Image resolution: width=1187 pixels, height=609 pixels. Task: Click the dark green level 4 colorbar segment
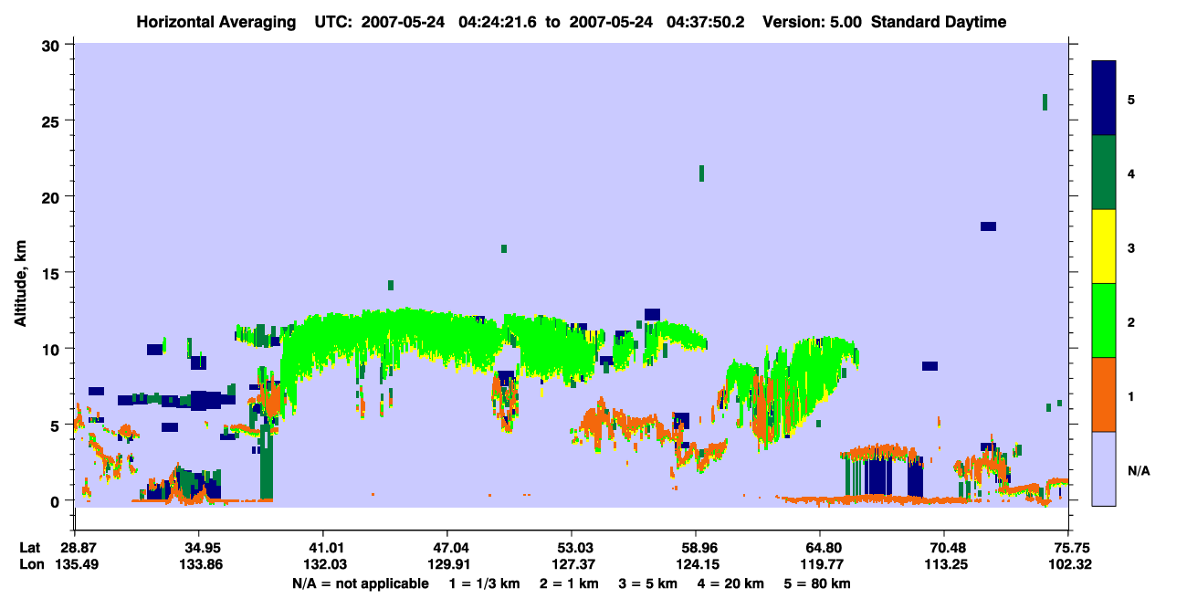click(x=1104, y=173)
